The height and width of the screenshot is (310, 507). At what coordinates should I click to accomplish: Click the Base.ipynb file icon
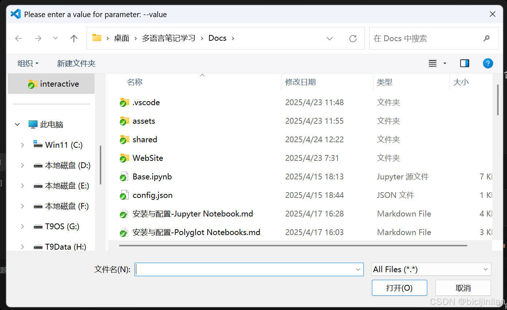124,176
